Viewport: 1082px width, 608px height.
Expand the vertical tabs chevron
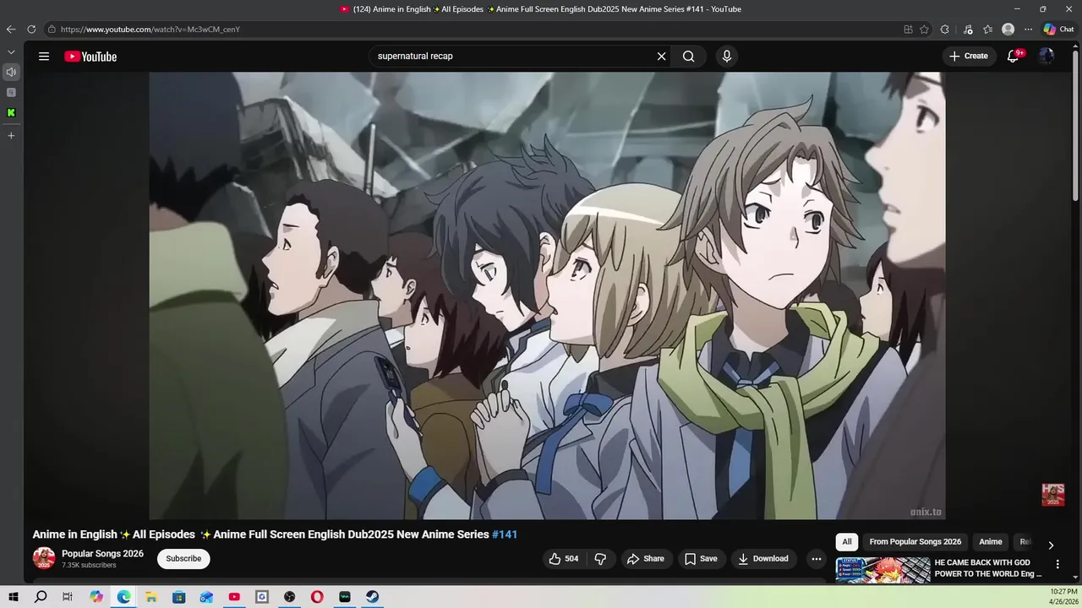pos(11,52)
